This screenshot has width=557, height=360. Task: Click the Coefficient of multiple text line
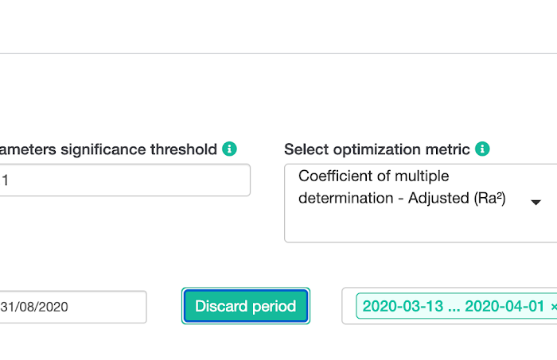[x=374, y=176]
